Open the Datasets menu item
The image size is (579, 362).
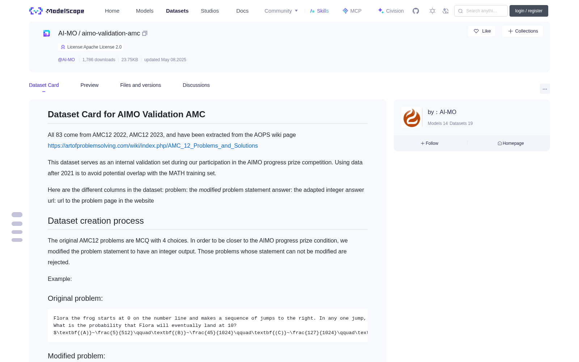(x=177, y=11)
